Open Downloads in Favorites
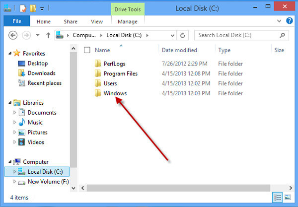Viewport: 298px width, 207px height. pyautogui.click(x=41, y=73)
